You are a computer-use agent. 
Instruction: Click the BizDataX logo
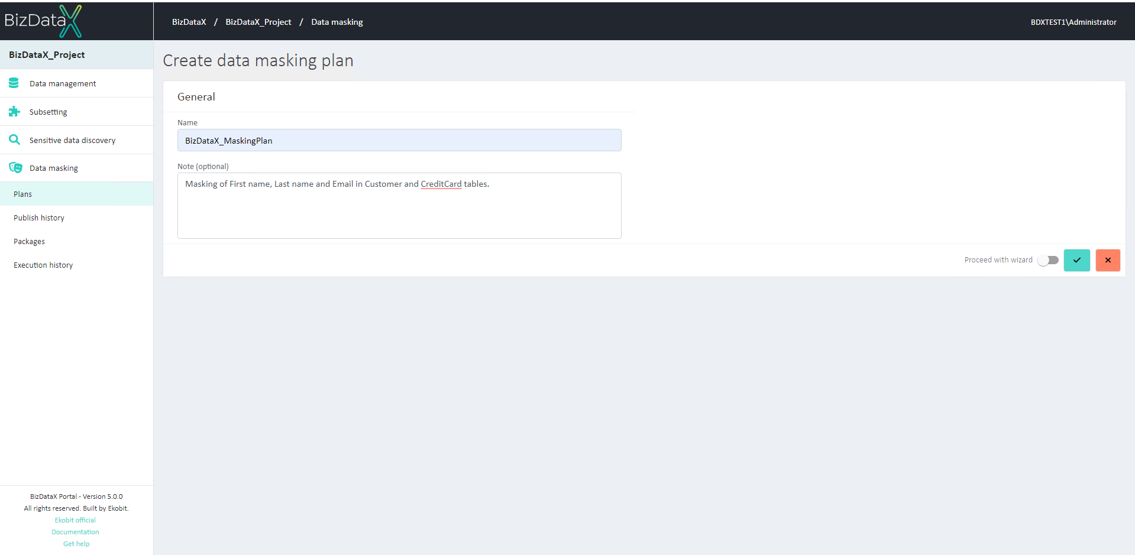tap(43, 21)
